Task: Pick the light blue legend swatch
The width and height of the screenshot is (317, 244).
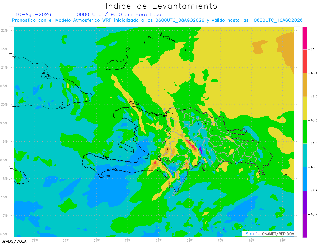Action: coord(305,179)
